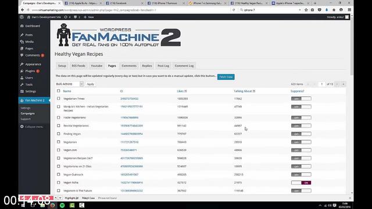The height and width of the screenshot is (209, 372).
Task: Click the browser home icon
Action: tap(334, 10)
